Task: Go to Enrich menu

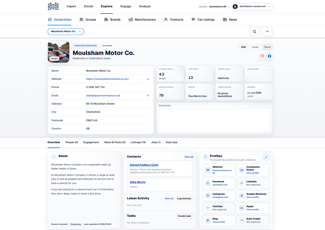Action: (88, 6)
